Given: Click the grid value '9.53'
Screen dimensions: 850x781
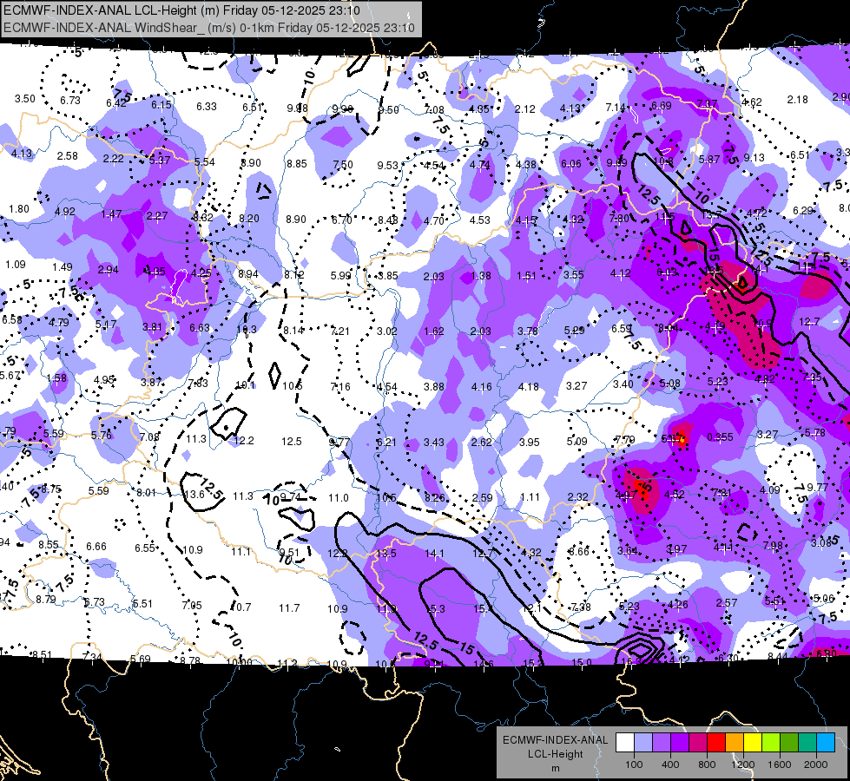Looking at the screenshot, I should pyautogui.click(x=388, y=165).
